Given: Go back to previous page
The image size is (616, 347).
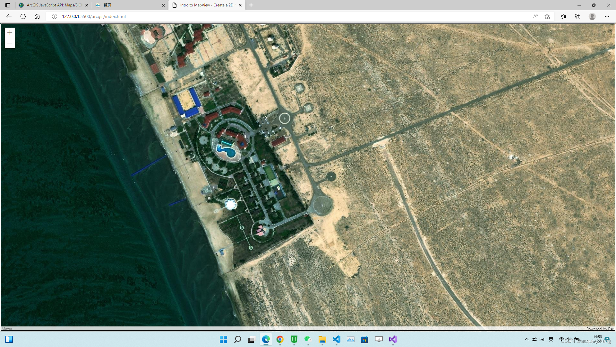Looking at the screenshot, I should point(9,16).
